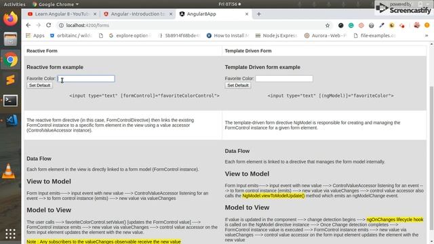
Task: Open Google Chrome app menu in top bar
Action: point(56,4)
